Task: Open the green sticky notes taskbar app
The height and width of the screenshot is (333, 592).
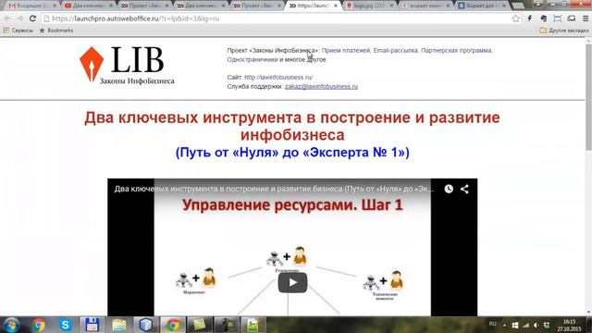Action: pos(200,325)
